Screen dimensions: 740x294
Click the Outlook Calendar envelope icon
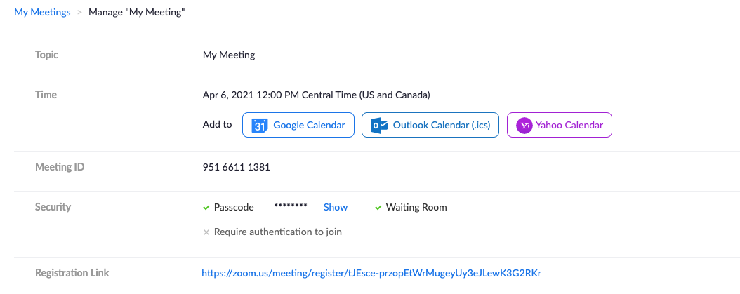tap(379, 125)
